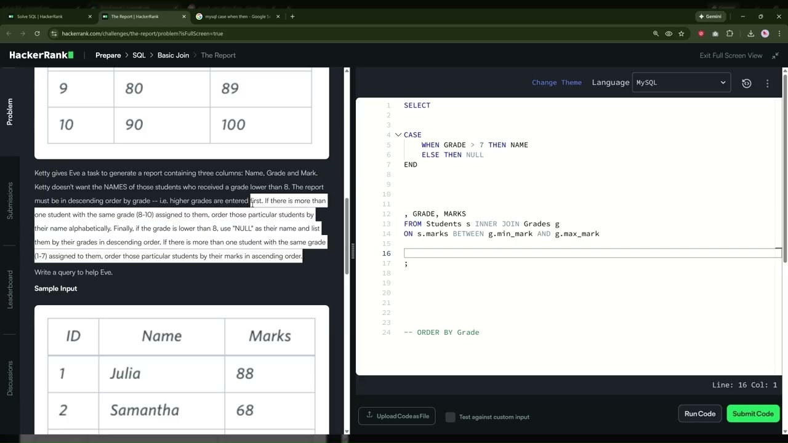
Task: Enable Test against custom input checkbox
Action: [450, 417]
